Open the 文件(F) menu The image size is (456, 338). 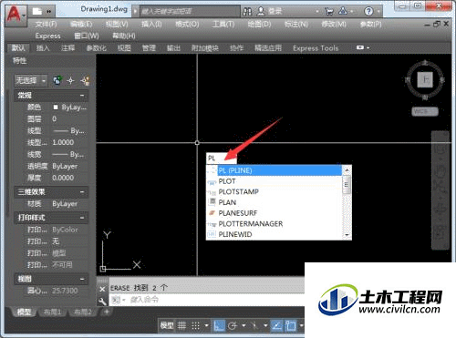(46, 24)
